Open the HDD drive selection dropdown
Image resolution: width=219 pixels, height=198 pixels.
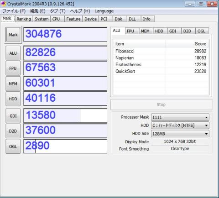(x=180, y=125)
